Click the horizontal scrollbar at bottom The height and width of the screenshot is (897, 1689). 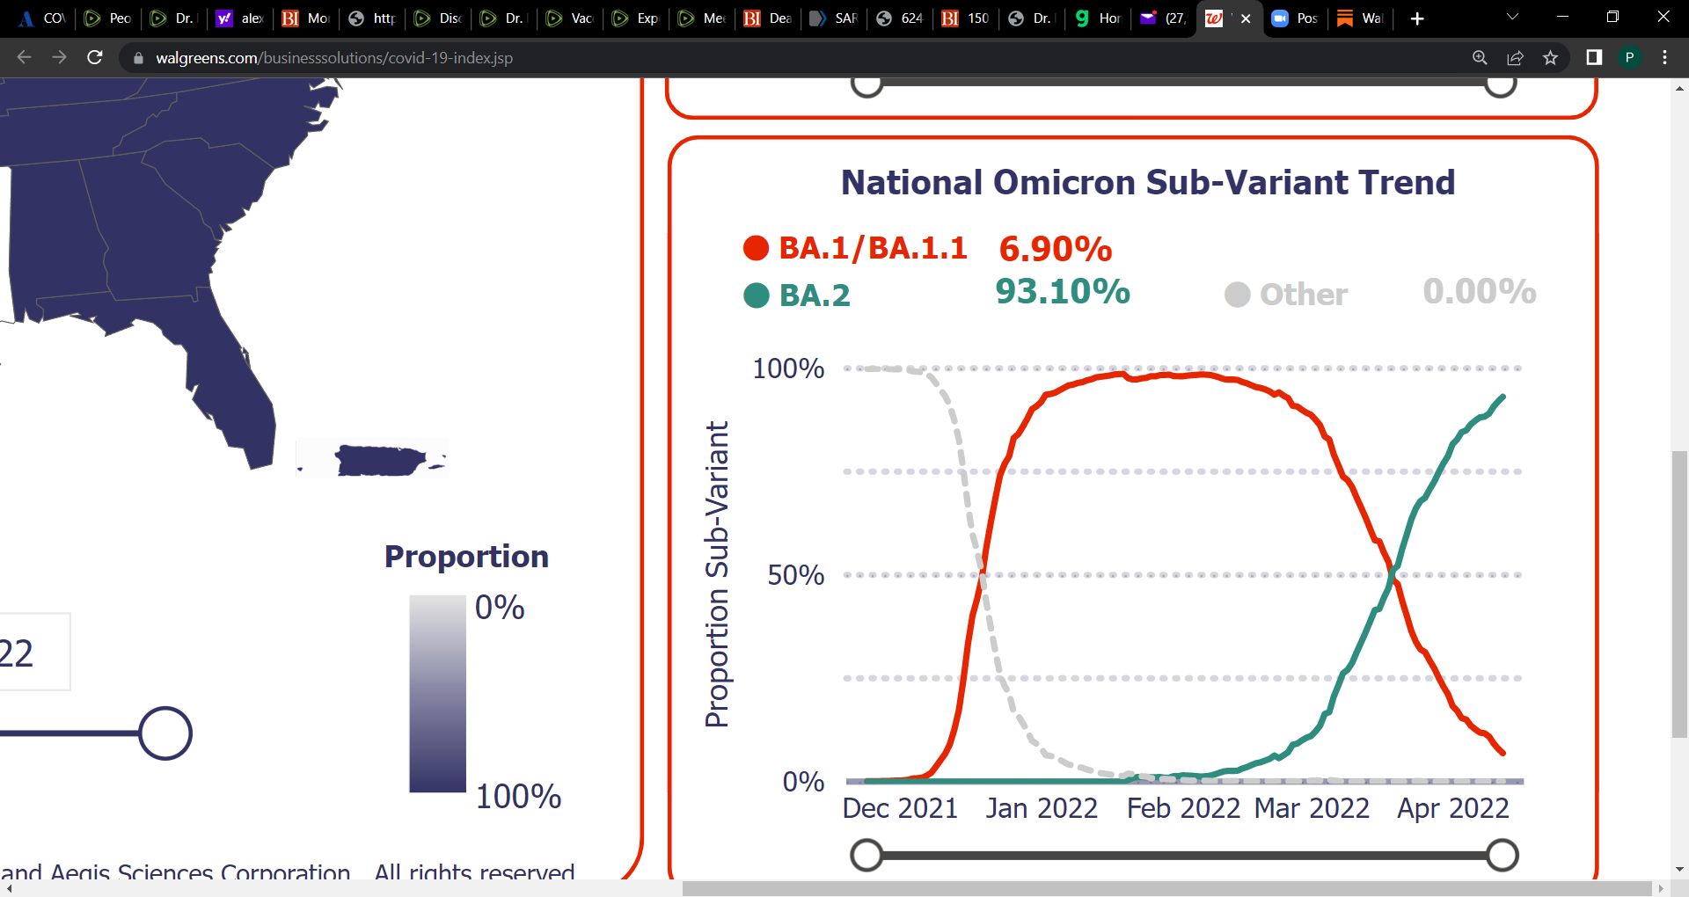click(x=1166, y=888)
